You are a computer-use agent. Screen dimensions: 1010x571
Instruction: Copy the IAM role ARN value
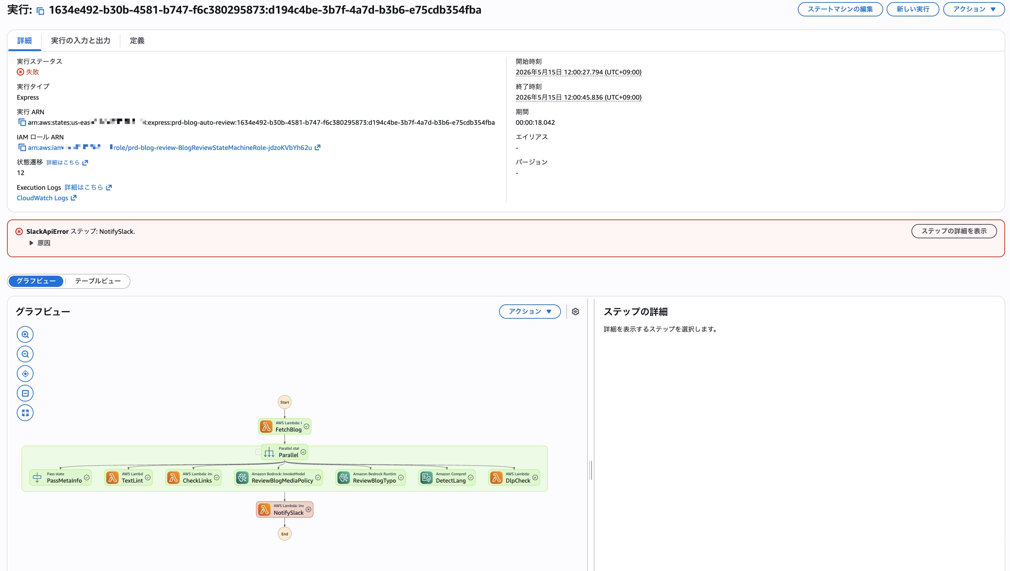[x=22, y=147]
